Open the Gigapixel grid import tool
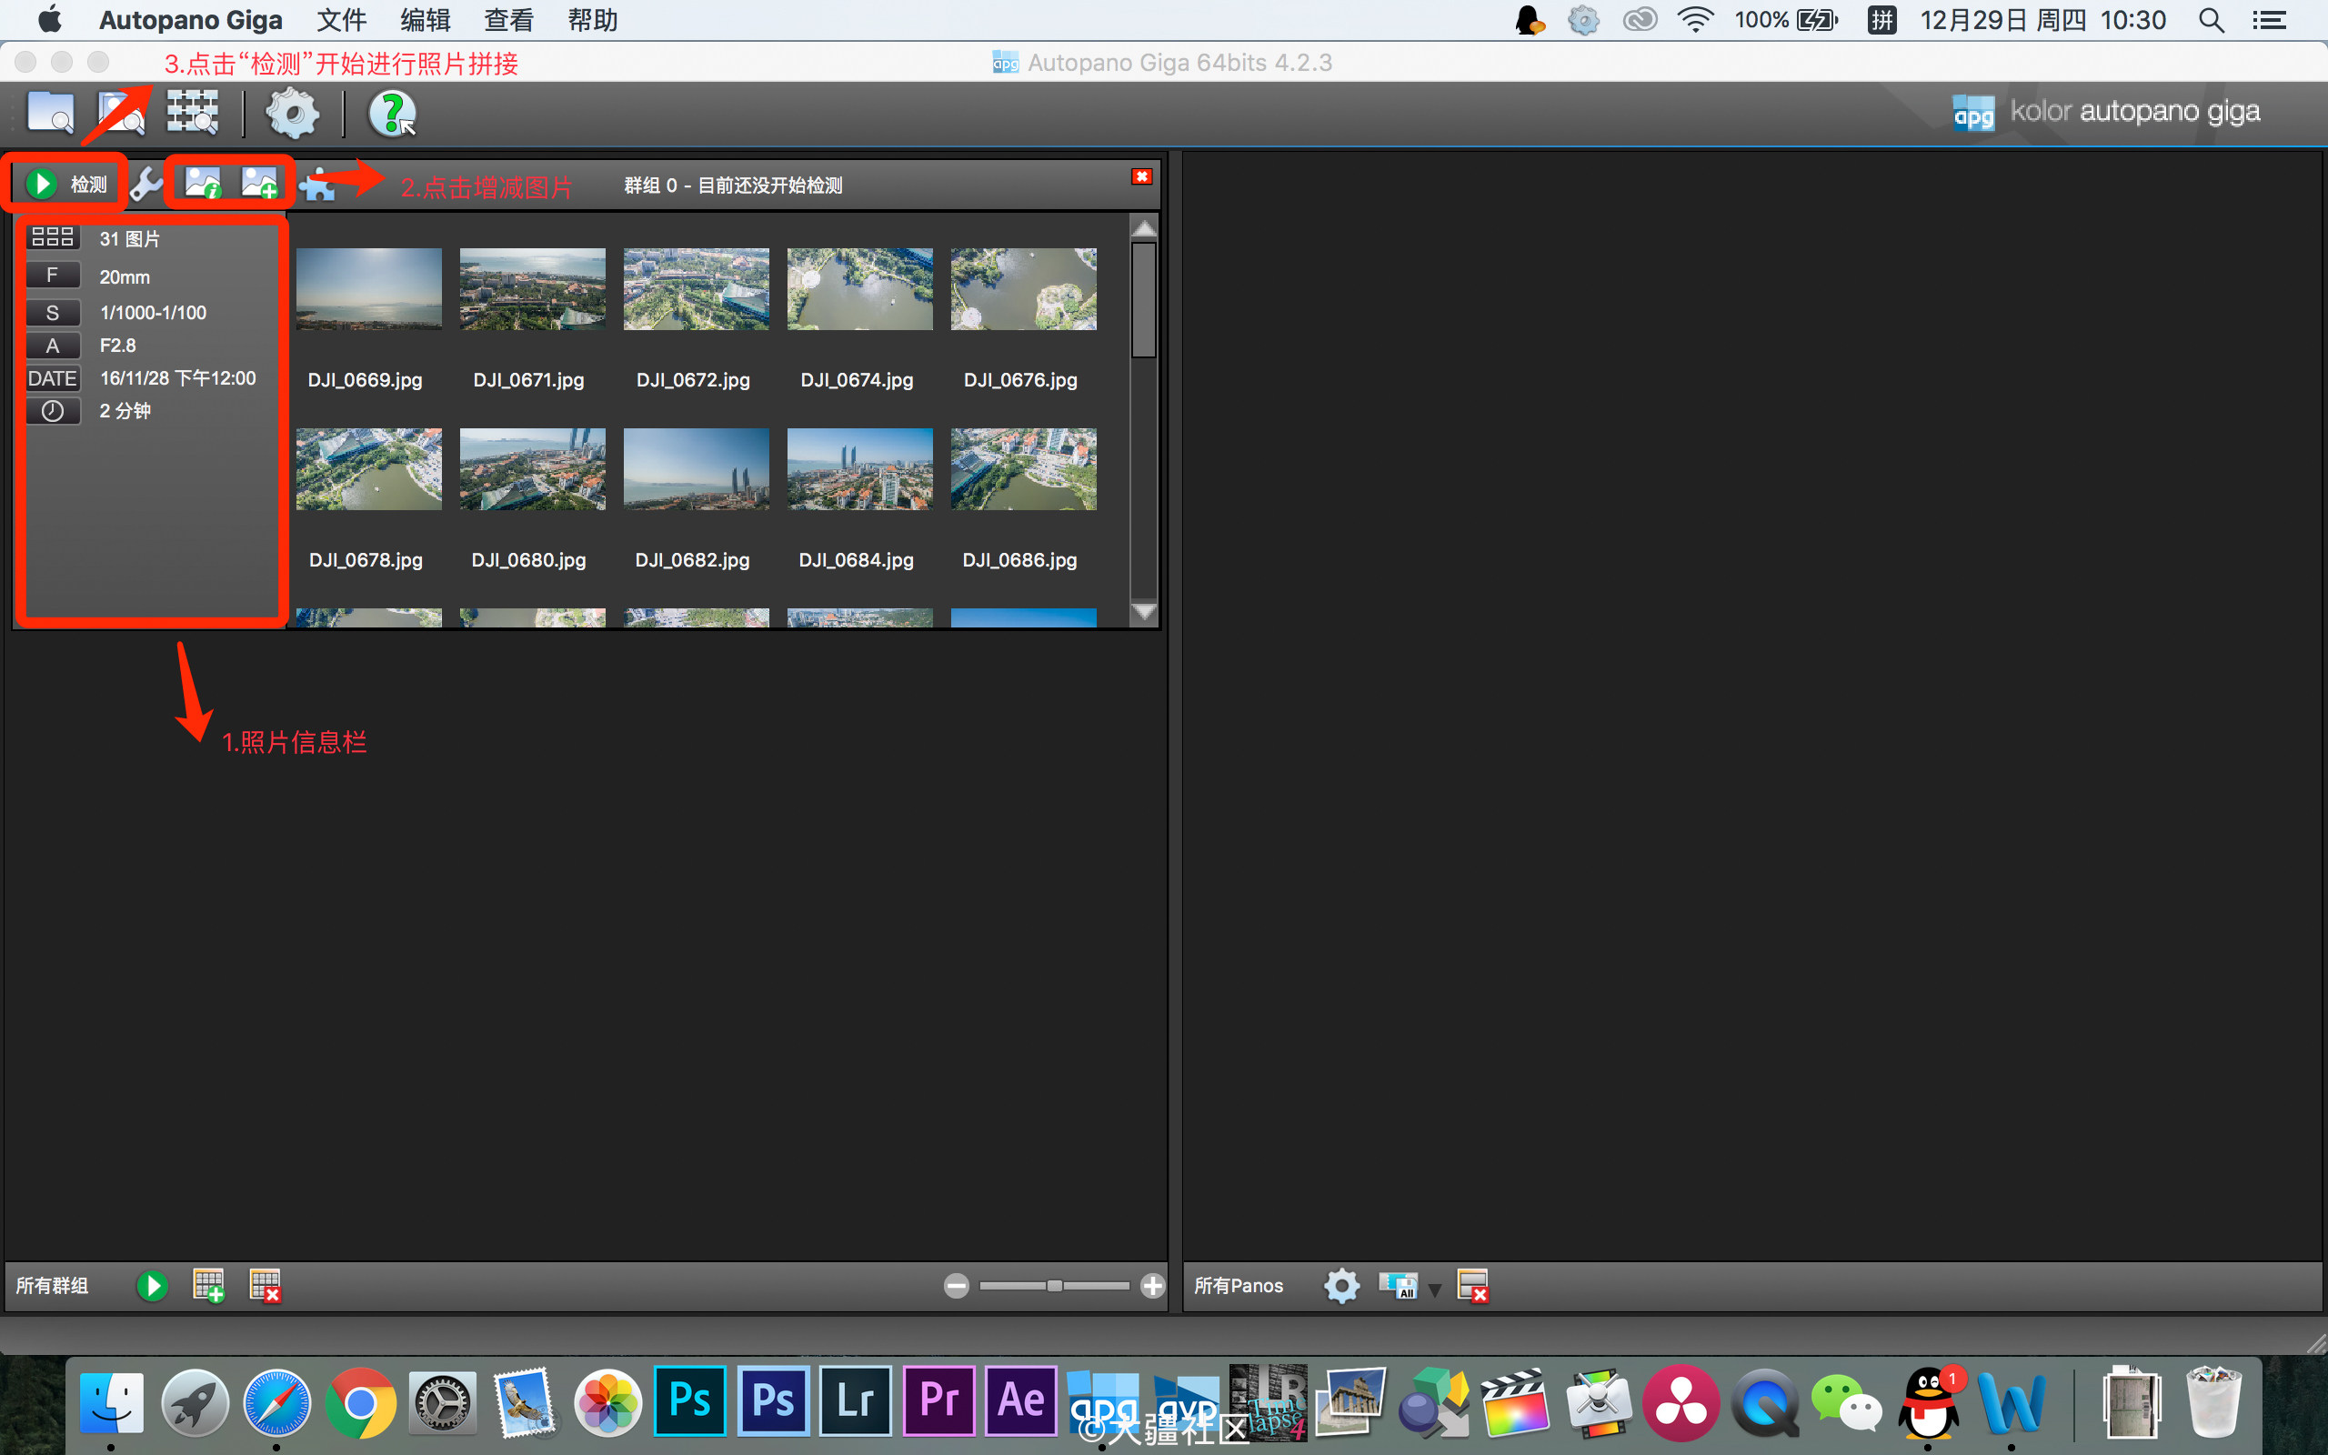This screenshot has width=2328, height=1455. (193, 114)
